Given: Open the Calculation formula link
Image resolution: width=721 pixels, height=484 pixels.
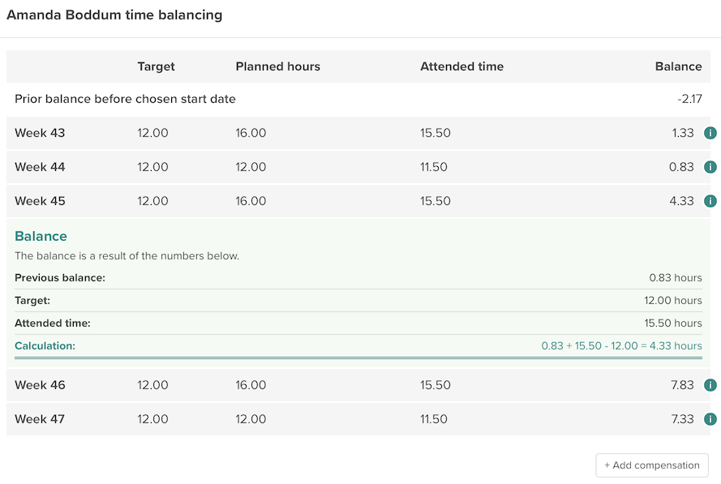Looking at the screenshot, I should (x=621, y=345).
